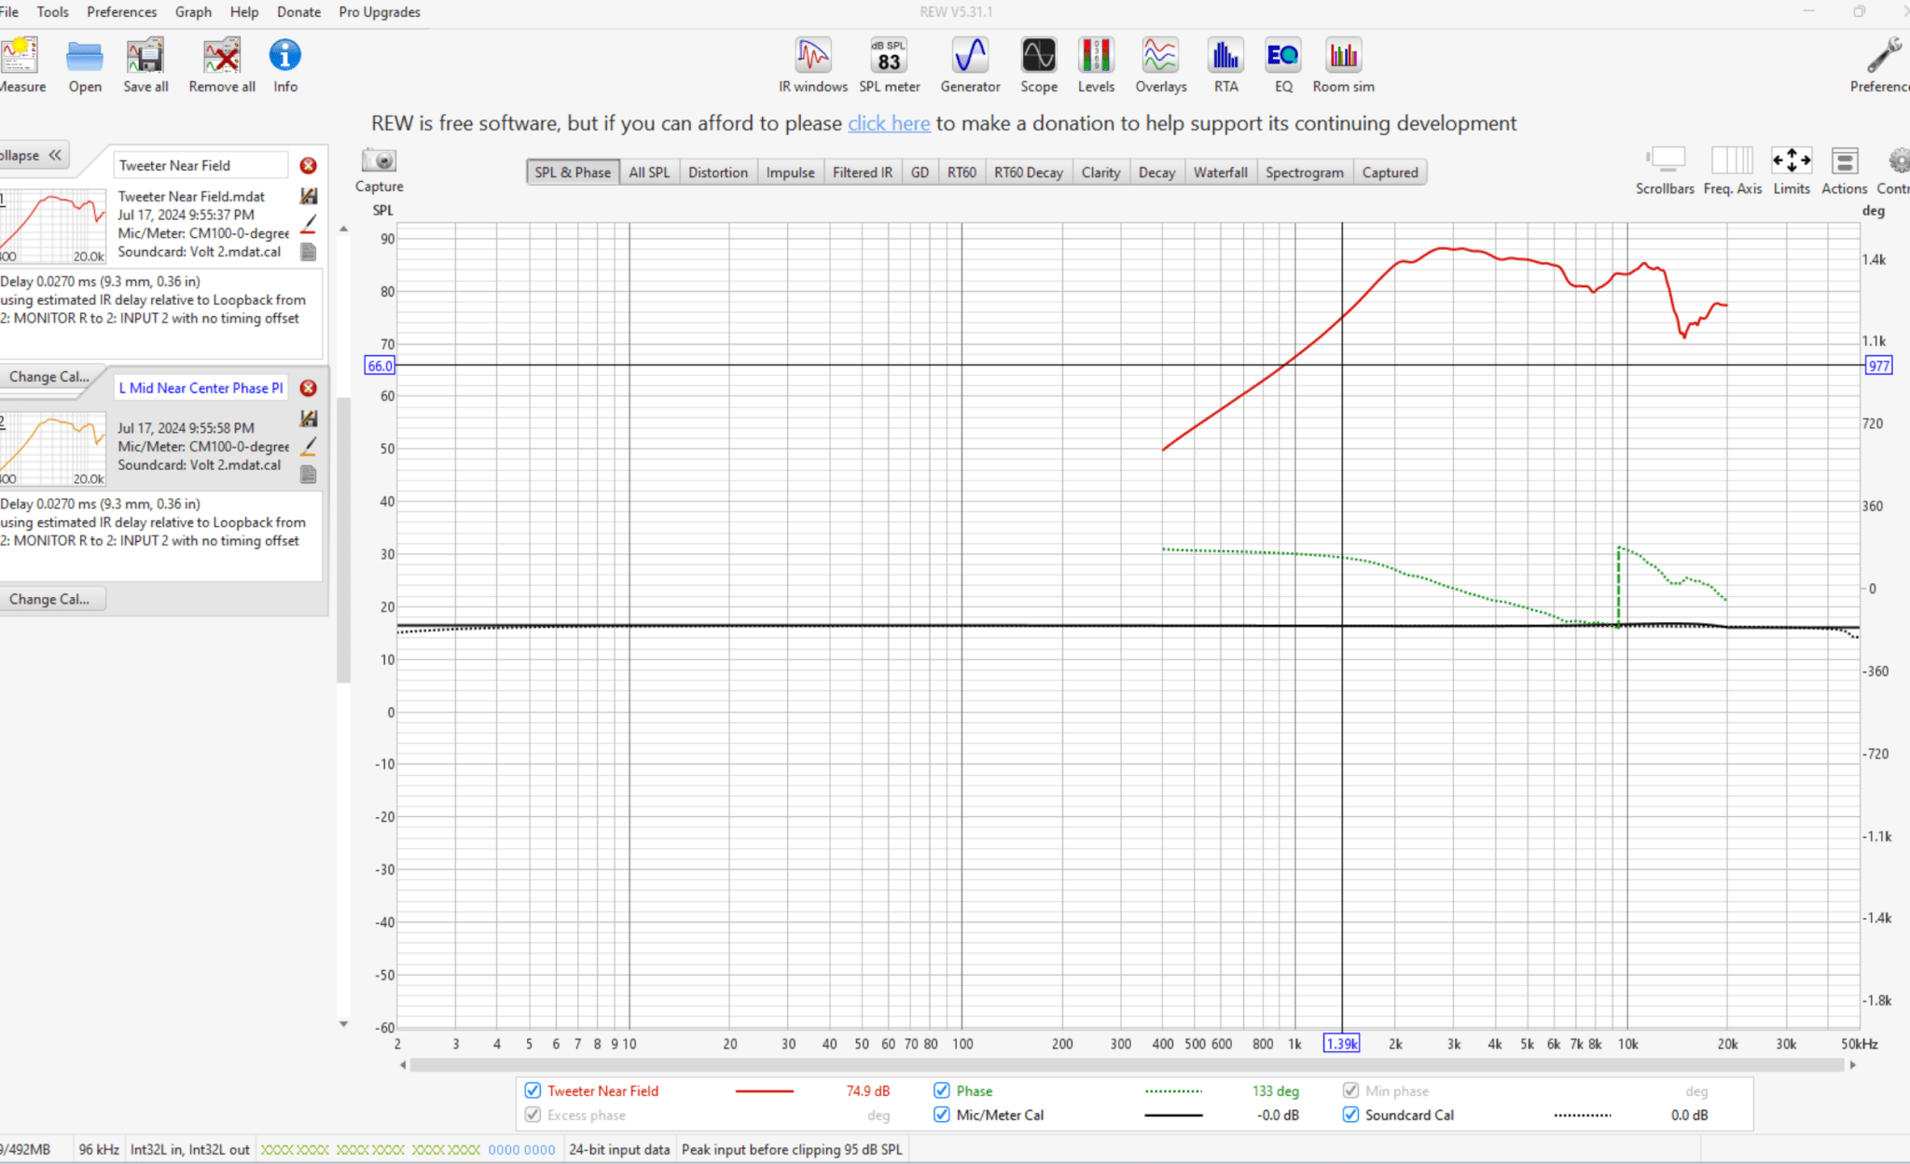The width and height of the screenshot is (1910, 1164).
Task: Open the signal Generator
Action: 970,65
